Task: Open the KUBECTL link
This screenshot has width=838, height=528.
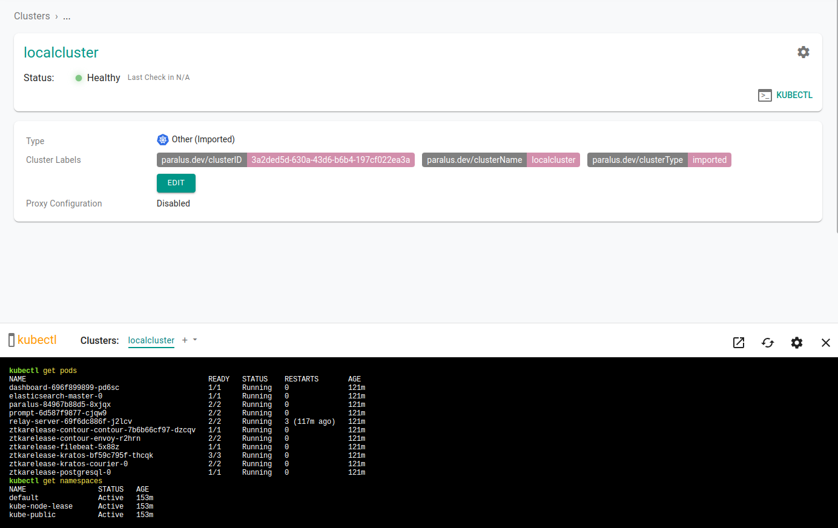Action: pos(794,95)
